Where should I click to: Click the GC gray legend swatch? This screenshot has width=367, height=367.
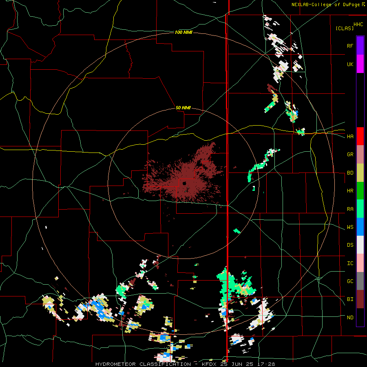click(360, 281)
